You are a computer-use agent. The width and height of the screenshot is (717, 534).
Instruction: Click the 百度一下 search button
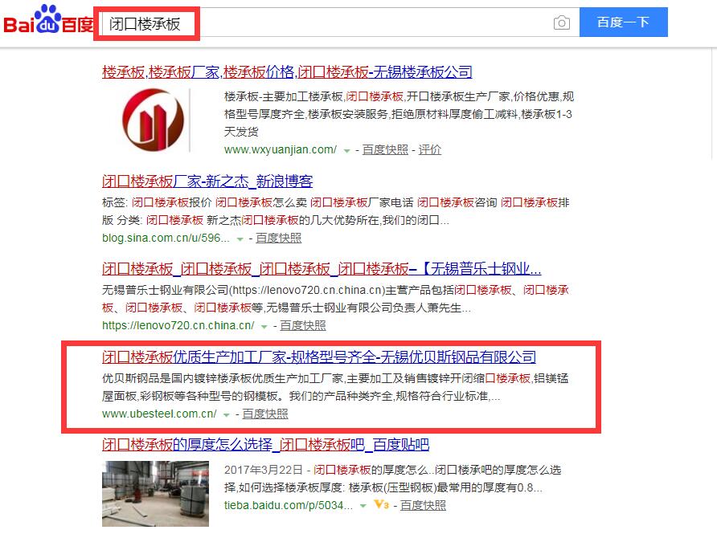point(623,22)
